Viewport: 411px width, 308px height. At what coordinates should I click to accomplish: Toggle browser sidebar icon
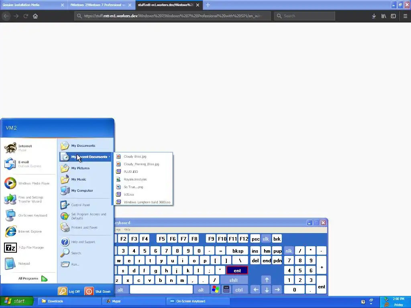coord(393,16)
